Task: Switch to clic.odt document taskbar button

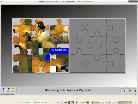Action: [x=113, y=102]
